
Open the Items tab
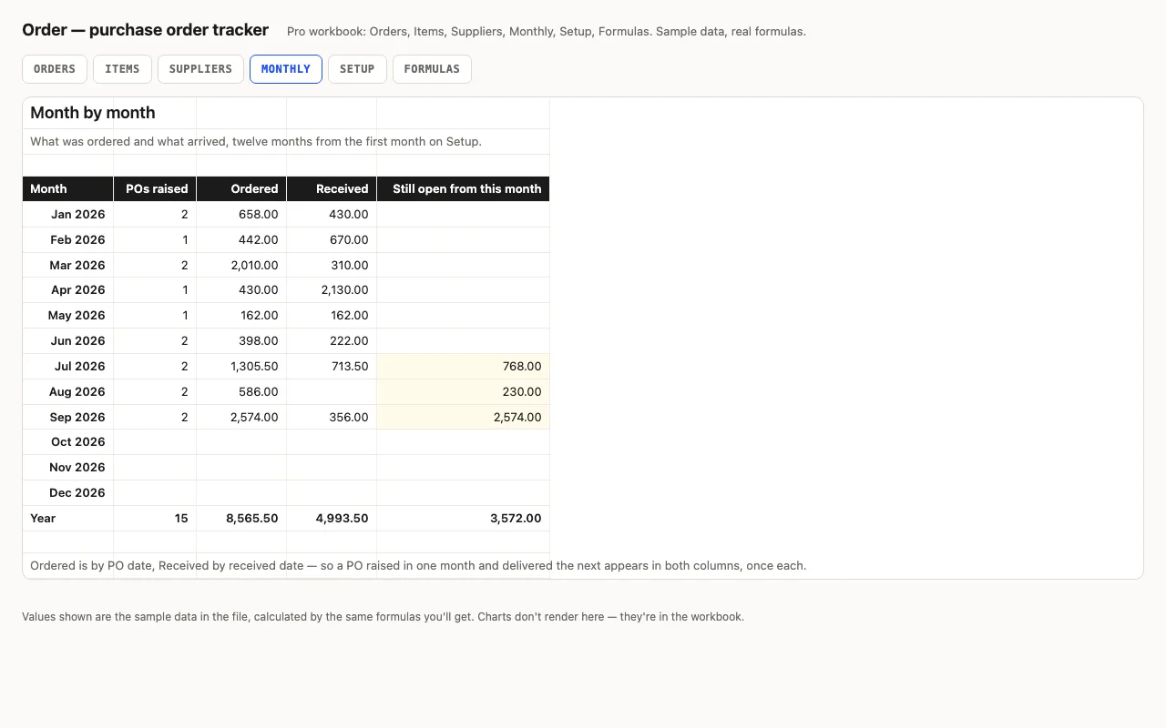click(122, 69)
